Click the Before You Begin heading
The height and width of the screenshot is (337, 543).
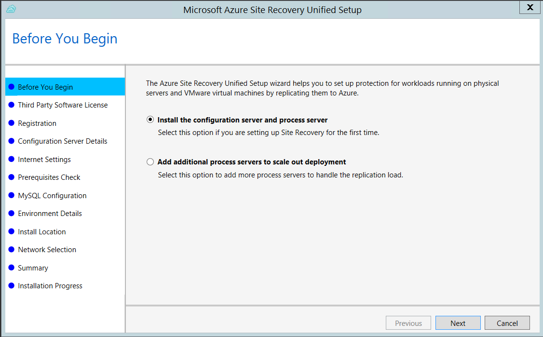[65, 39]
